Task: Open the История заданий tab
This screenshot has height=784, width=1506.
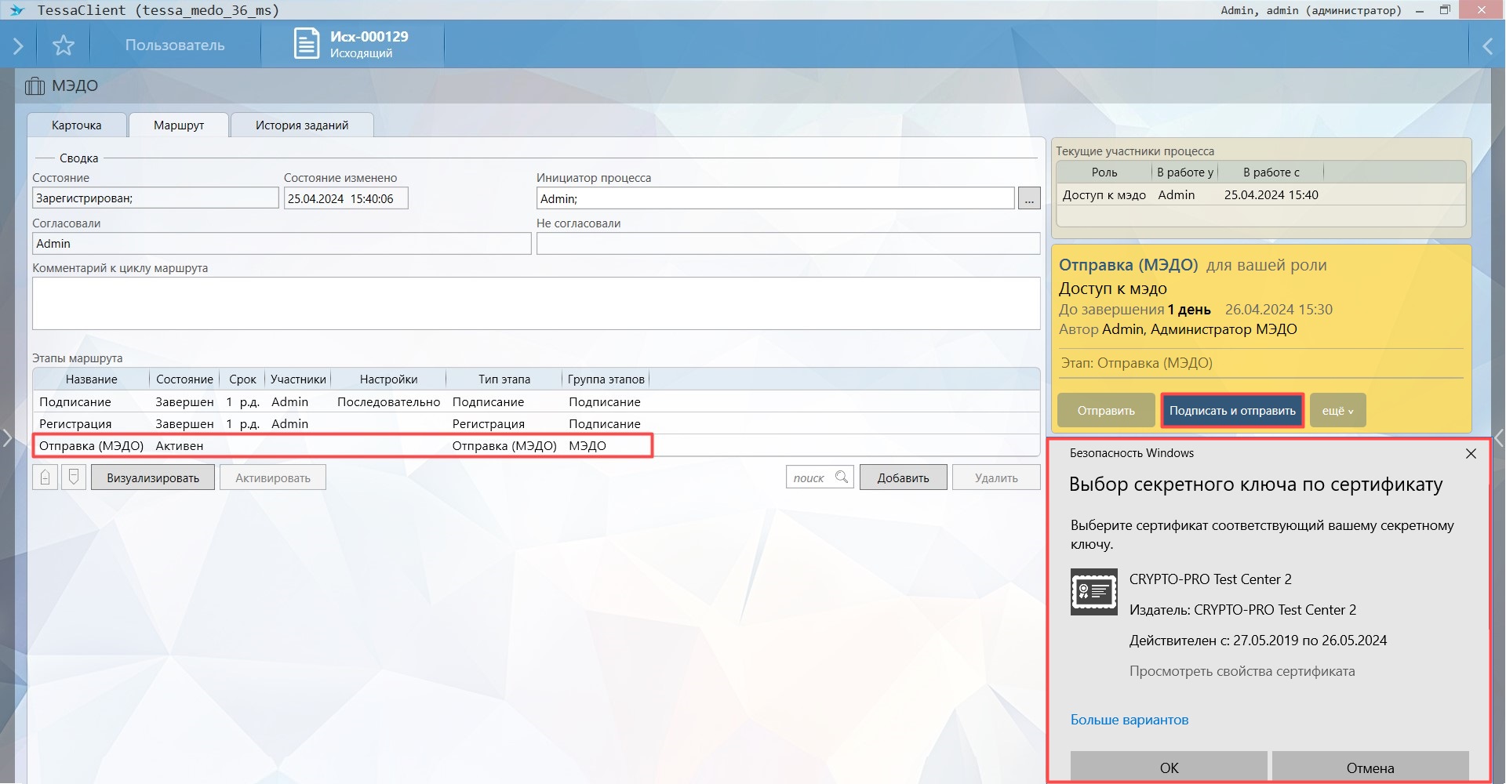Action: click(302, 125)
